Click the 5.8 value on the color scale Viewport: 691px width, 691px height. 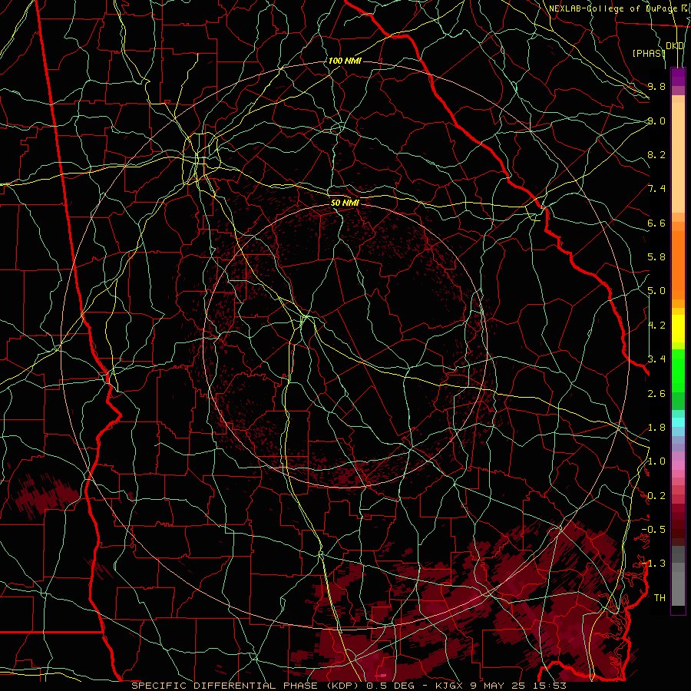[656, 257]
